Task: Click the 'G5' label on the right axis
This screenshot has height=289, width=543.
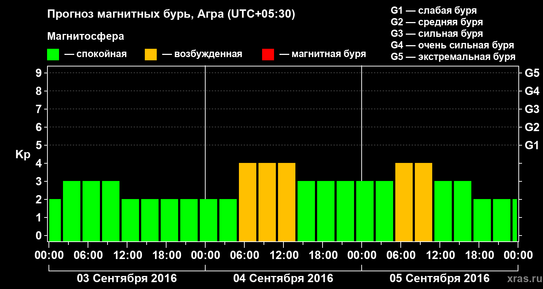Action: point(532,73)
